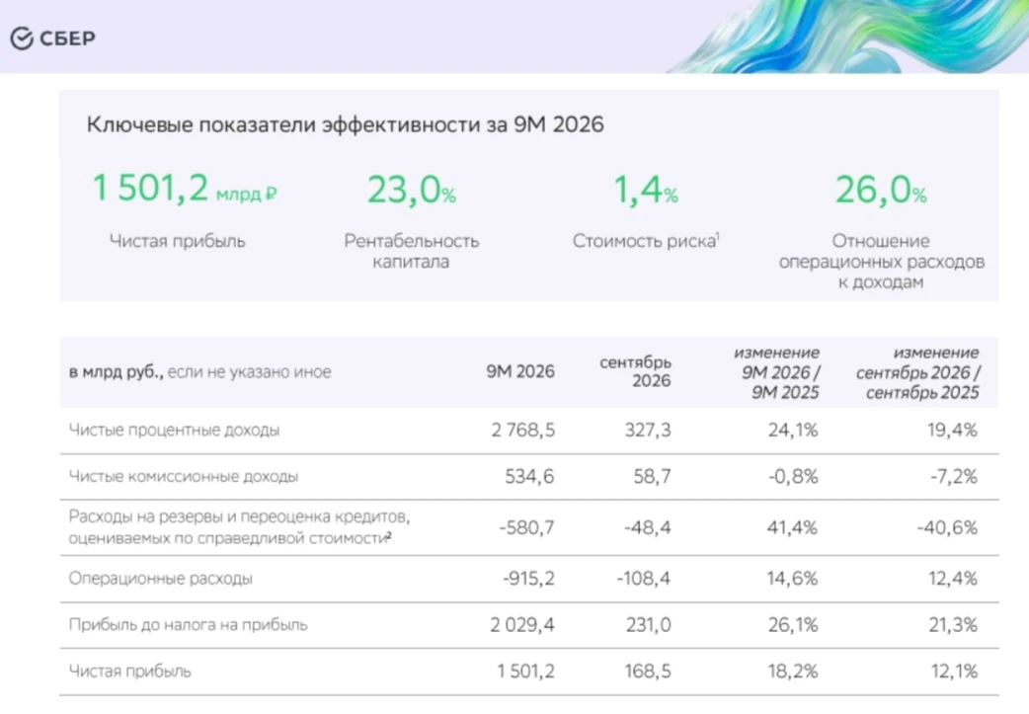
Task: Click the 9М 2026 column header
Action: click(x=520, y=371)
